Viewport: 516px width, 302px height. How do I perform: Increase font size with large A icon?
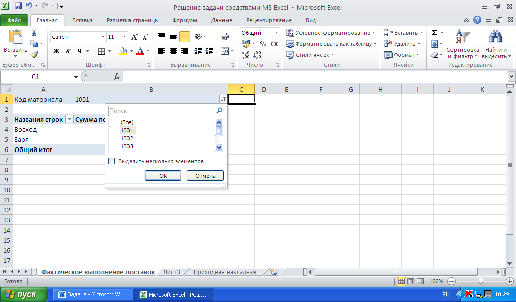[134, 37]
